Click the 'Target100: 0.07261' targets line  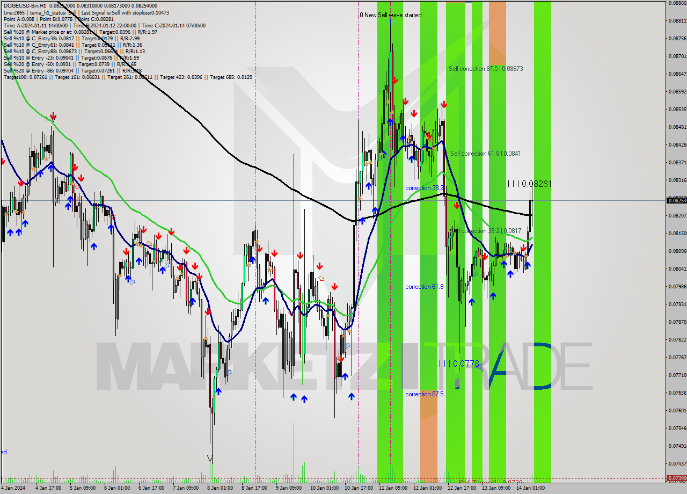(x=128, y=77)
